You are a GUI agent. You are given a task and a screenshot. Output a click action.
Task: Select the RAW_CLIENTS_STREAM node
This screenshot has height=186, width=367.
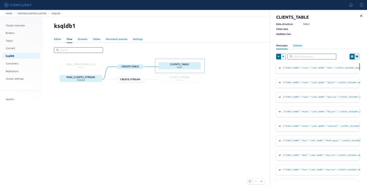81,78
